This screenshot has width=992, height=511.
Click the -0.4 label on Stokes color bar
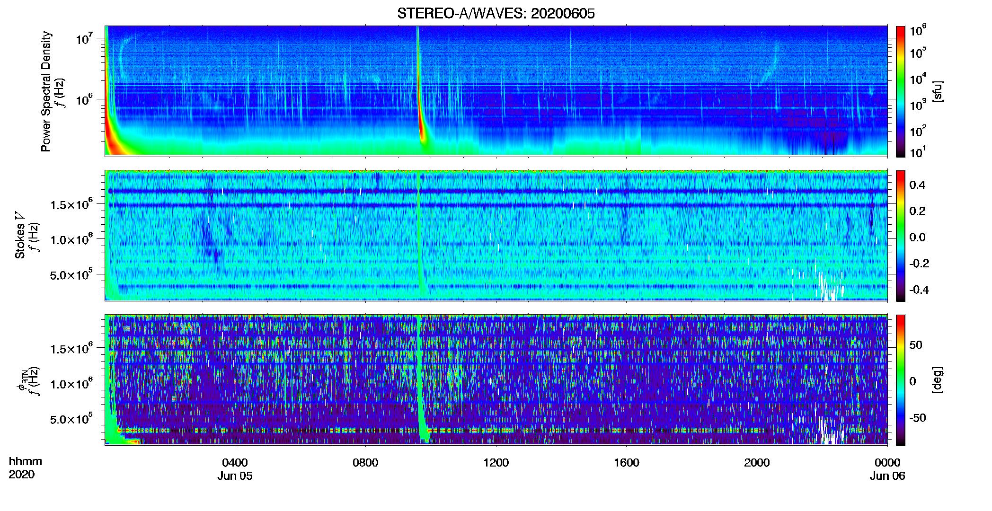coord(919,290)
